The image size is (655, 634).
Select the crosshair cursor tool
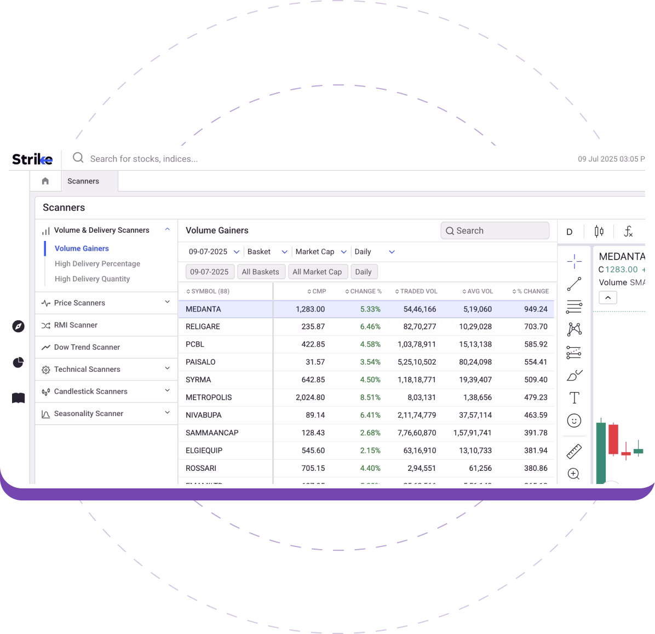point(574,261)
